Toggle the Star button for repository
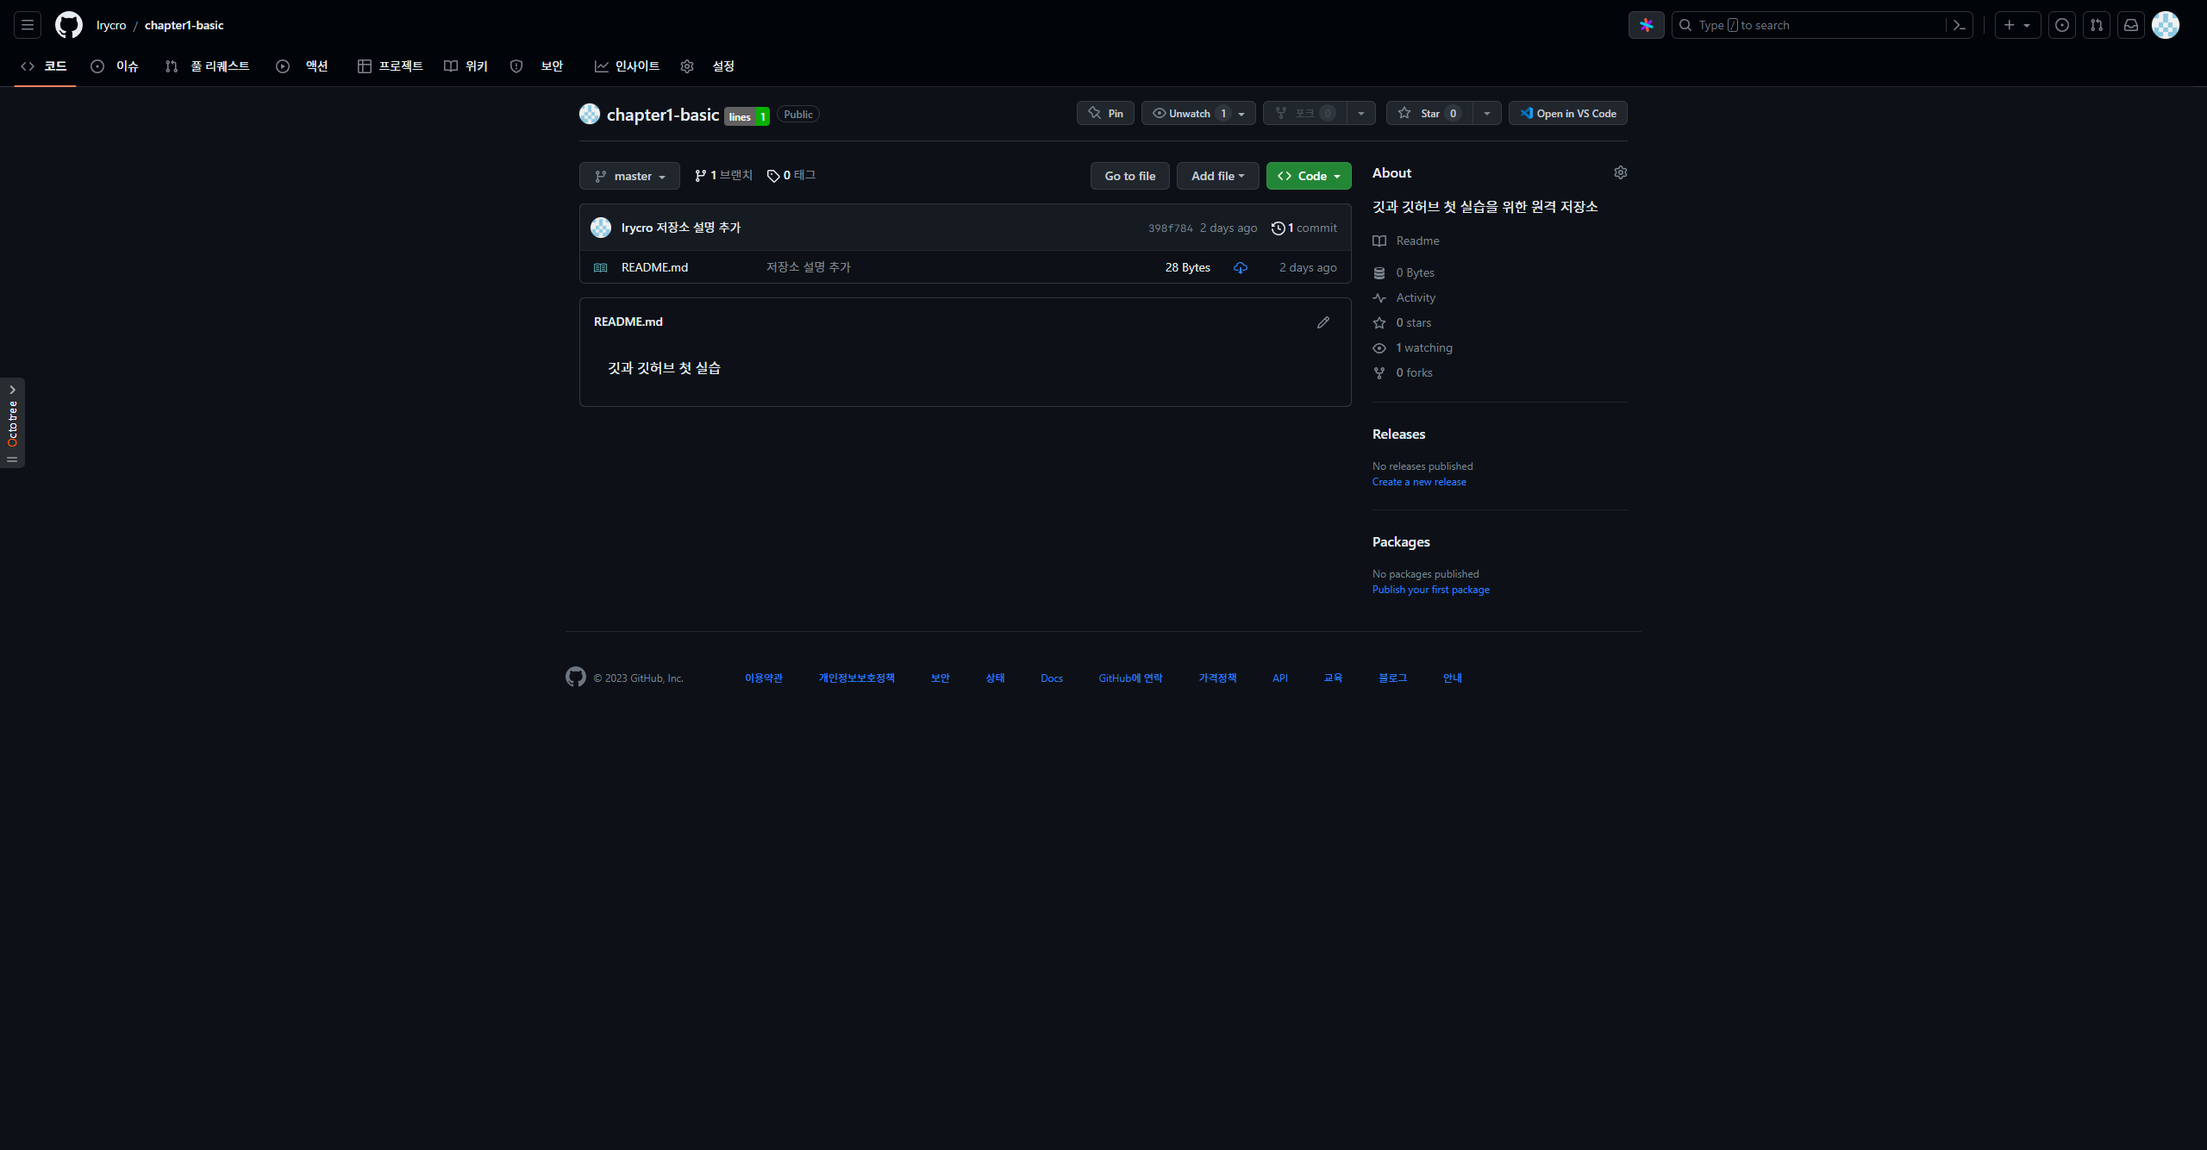The height and width of the screenshot is (1150, 2207). click(x=1429, y=114)
